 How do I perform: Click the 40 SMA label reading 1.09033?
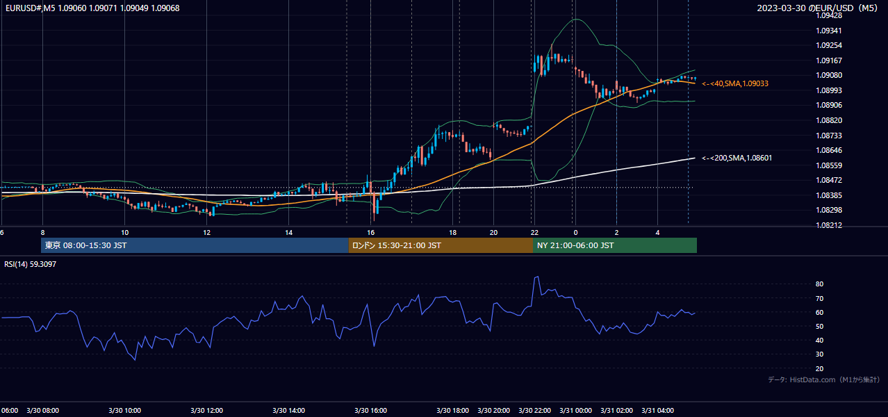tap(734, 83)
